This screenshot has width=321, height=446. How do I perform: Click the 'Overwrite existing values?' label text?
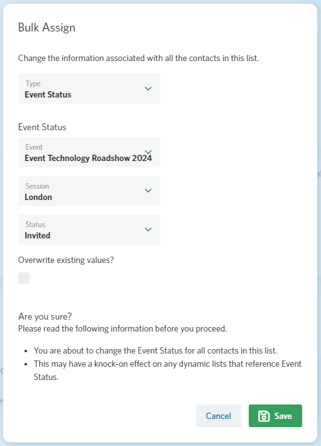[66, 260]
